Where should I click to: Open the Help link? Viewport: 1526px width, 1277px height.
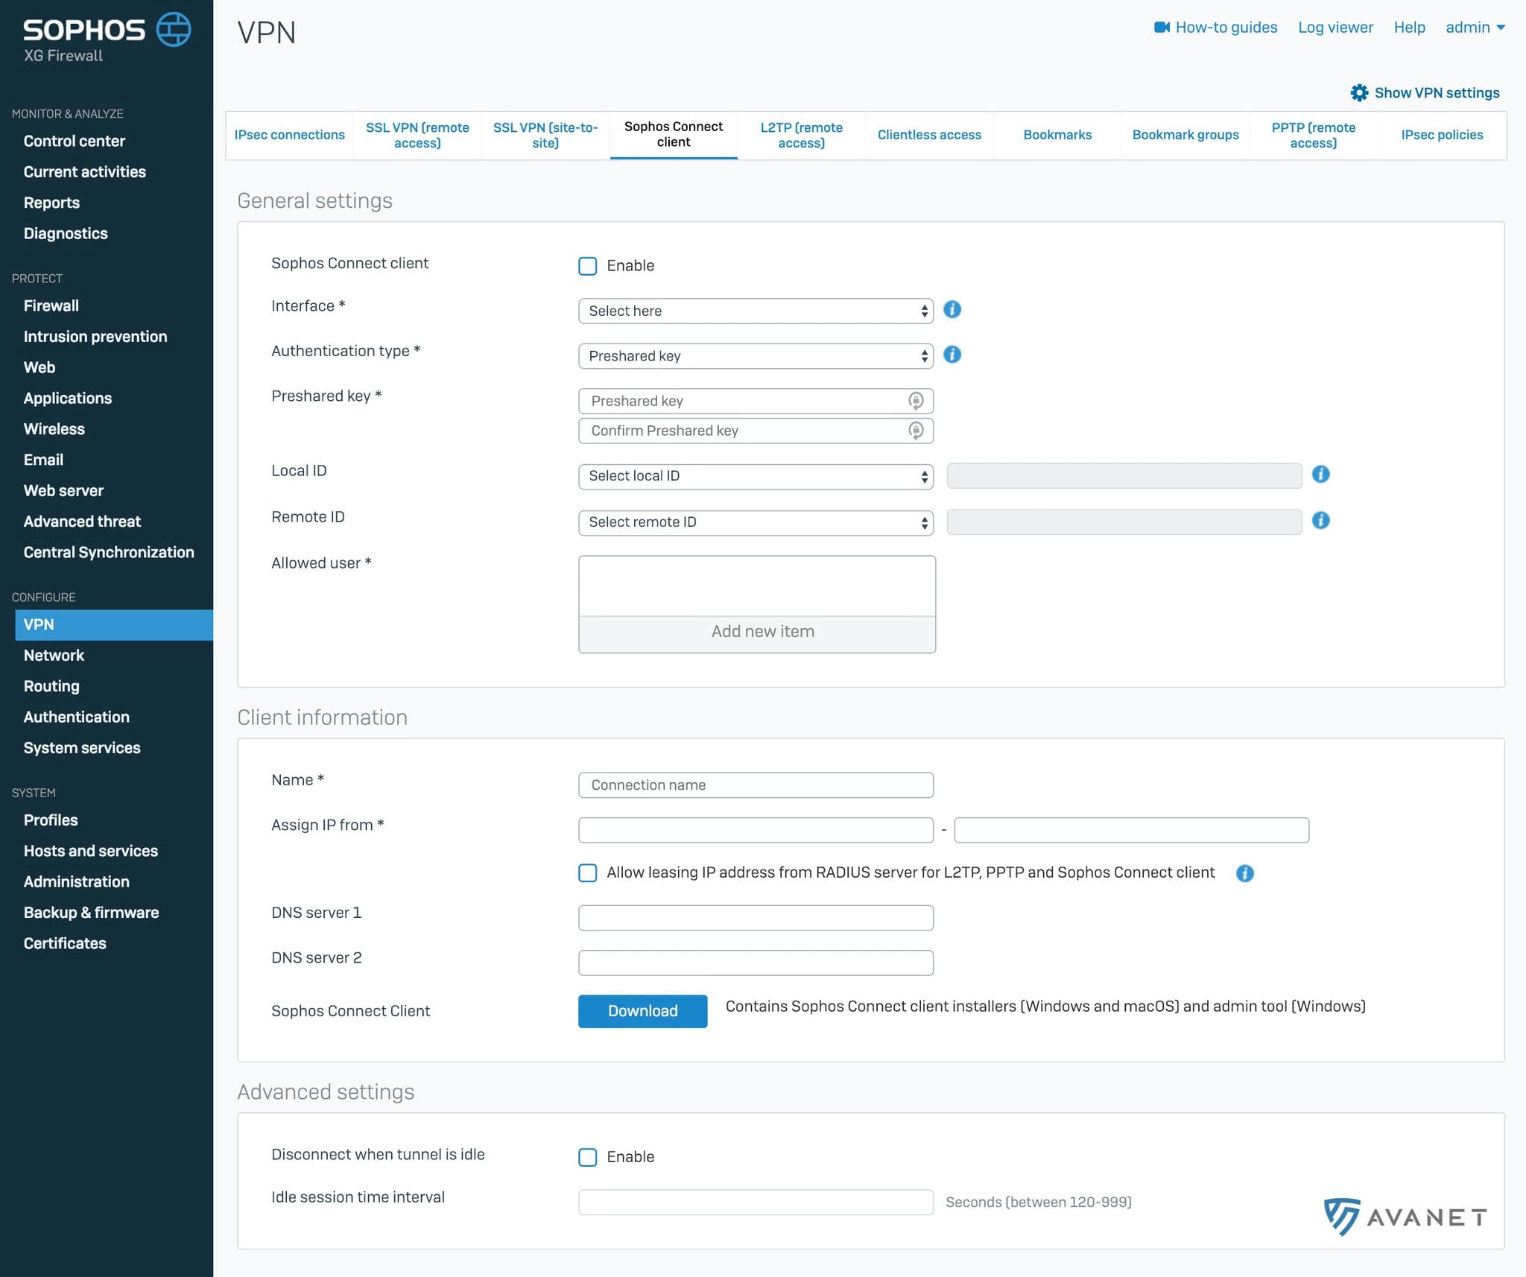[1409, 28]
